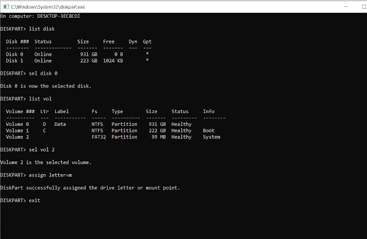Click the '0 B' free space value
The image size is (367, 239).
119,54
